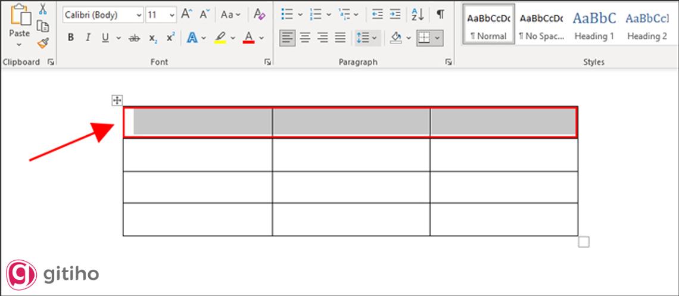Apply multilevel list
679x296 pixels.
[345, 14]
